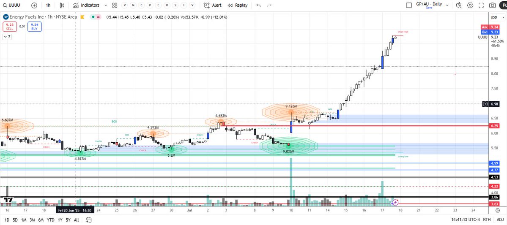Click the I quick-access circle
507x225 pixels.
[184, 5]
